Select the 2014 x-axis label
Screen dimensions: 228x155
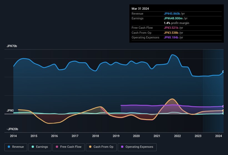(13, 136)
